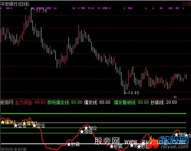Click the lower 加仓 star at the mid-chart peak
The height and width of the screenshot is (151, 191).
pos(82,131)
